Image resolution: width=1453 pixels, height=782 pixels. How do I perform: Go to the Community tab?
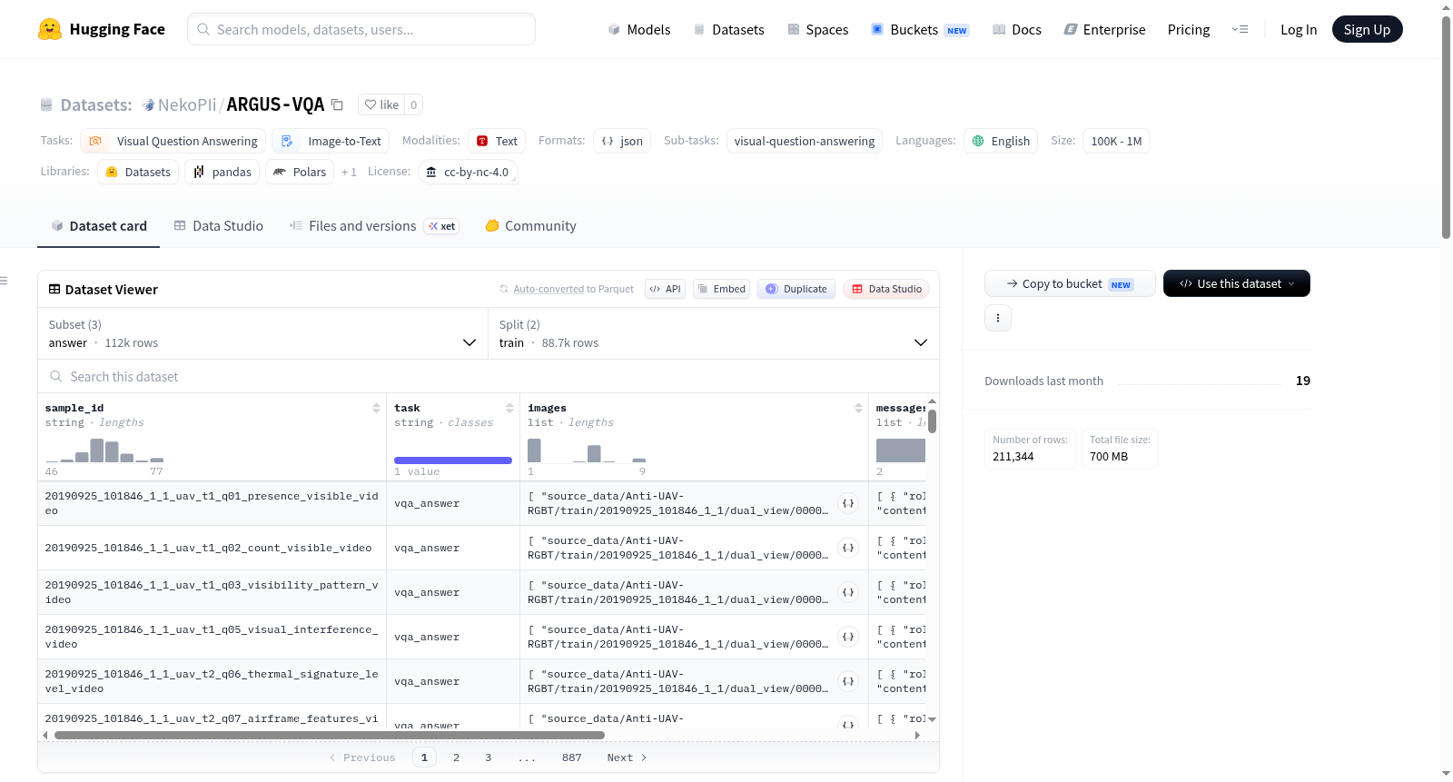[x=531, y=226]
